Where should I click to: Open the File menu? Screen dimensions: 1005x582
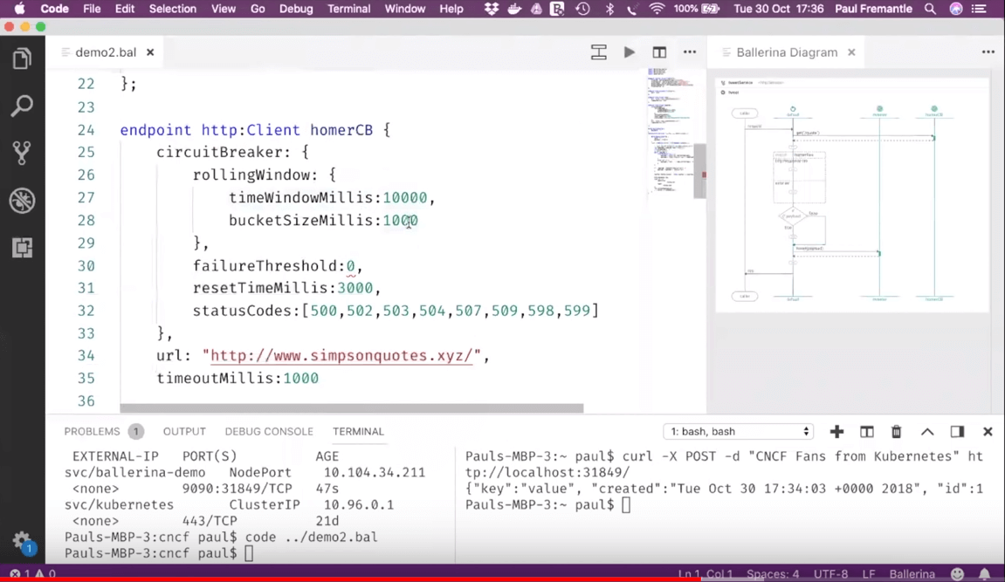click(x=92, y=9)
